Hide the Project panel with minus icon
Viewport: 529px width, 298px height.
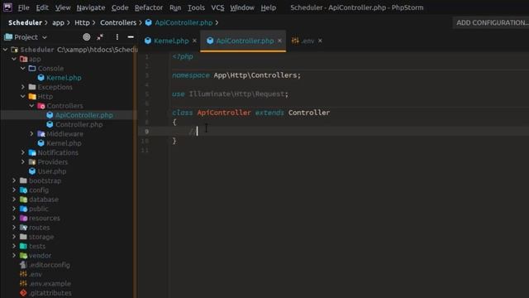point(131,36)
